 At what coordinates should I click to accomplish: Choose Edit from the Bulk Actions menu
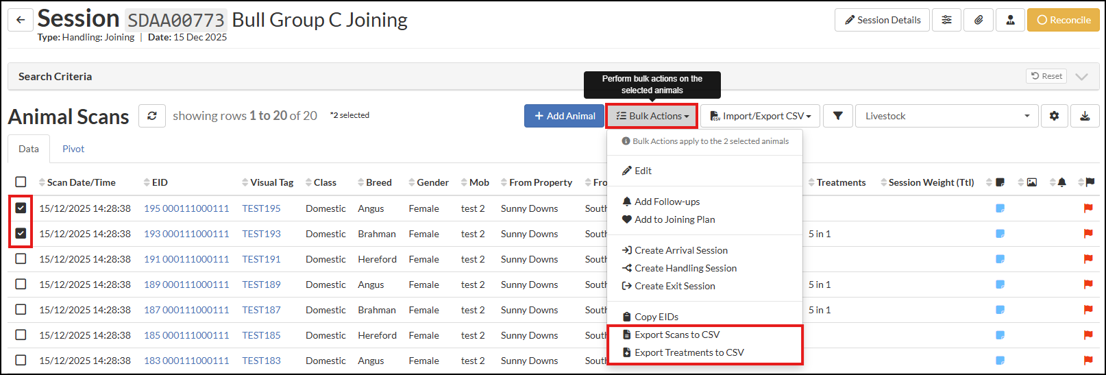(705, 171)
